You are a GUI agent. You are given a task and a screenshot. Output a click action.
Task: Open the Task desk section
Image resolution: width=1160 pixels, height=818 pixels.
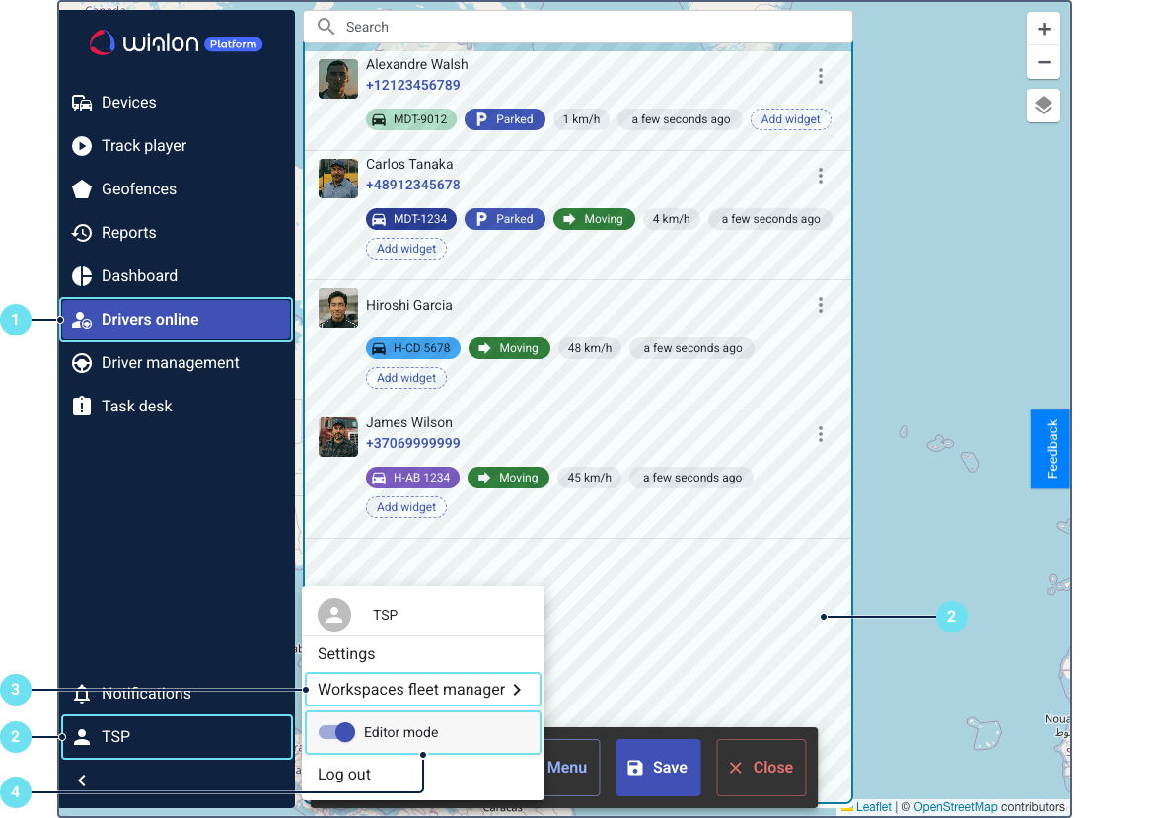[136, 407]
